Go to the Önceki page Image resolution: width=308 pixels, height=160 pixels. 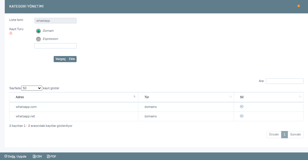click(274, 134)
